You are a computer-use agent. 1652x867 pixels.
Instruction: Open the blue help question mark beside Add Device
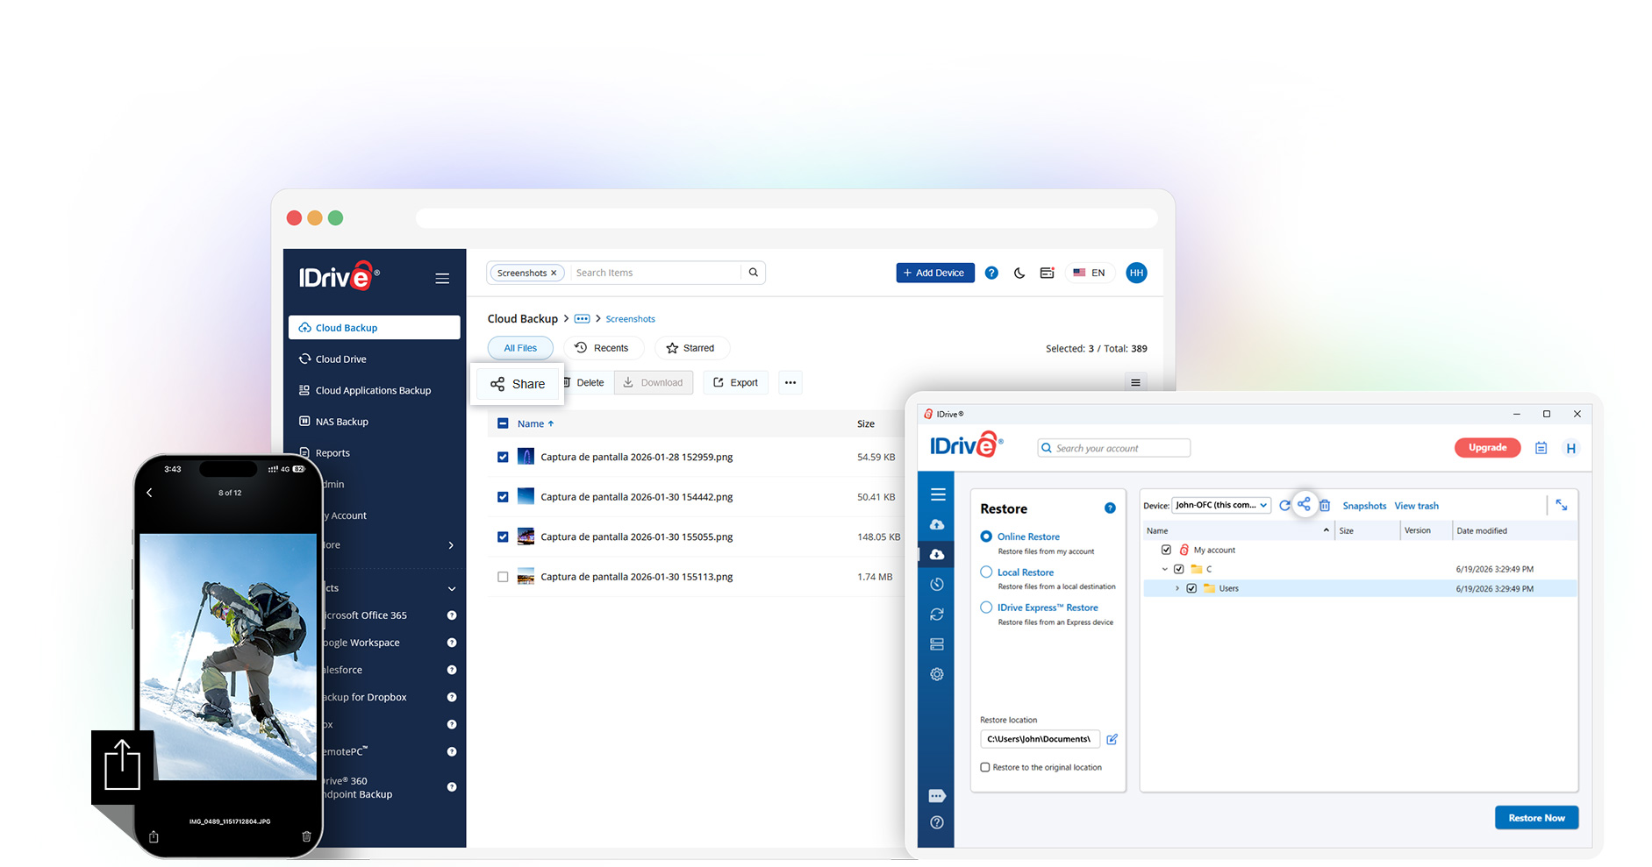[991, 273]
